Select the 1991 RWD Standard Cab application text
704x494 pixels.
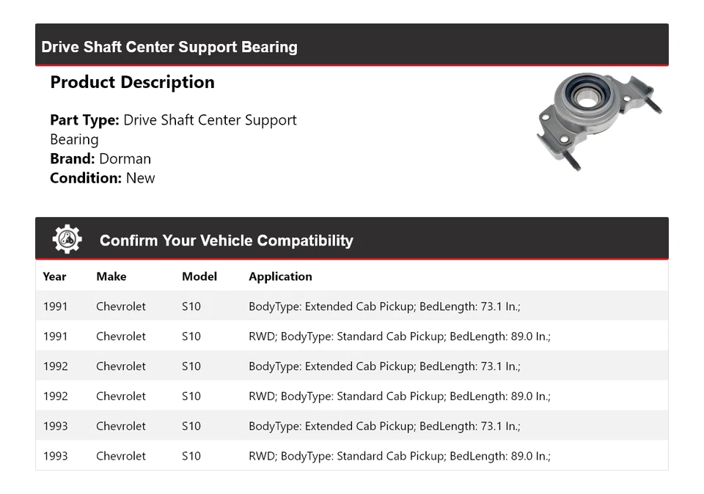(x=399, y=336)
